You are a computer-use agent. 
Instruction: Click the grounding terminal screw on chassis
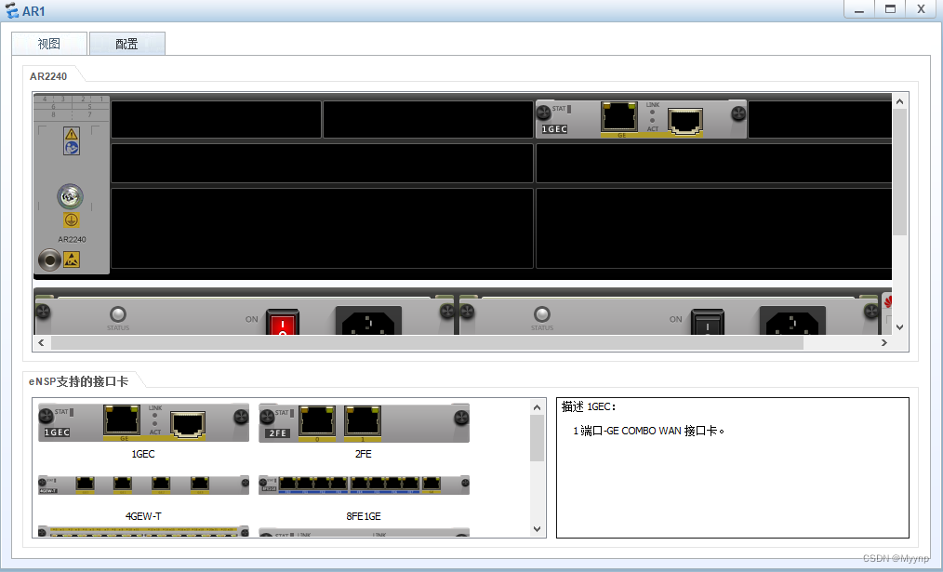(x=71, y=196)
